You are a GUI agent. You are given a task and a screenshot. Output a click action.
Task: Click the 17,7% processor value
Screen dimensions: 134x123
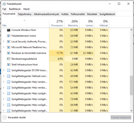pyautogui.click(x=59, y=53)
